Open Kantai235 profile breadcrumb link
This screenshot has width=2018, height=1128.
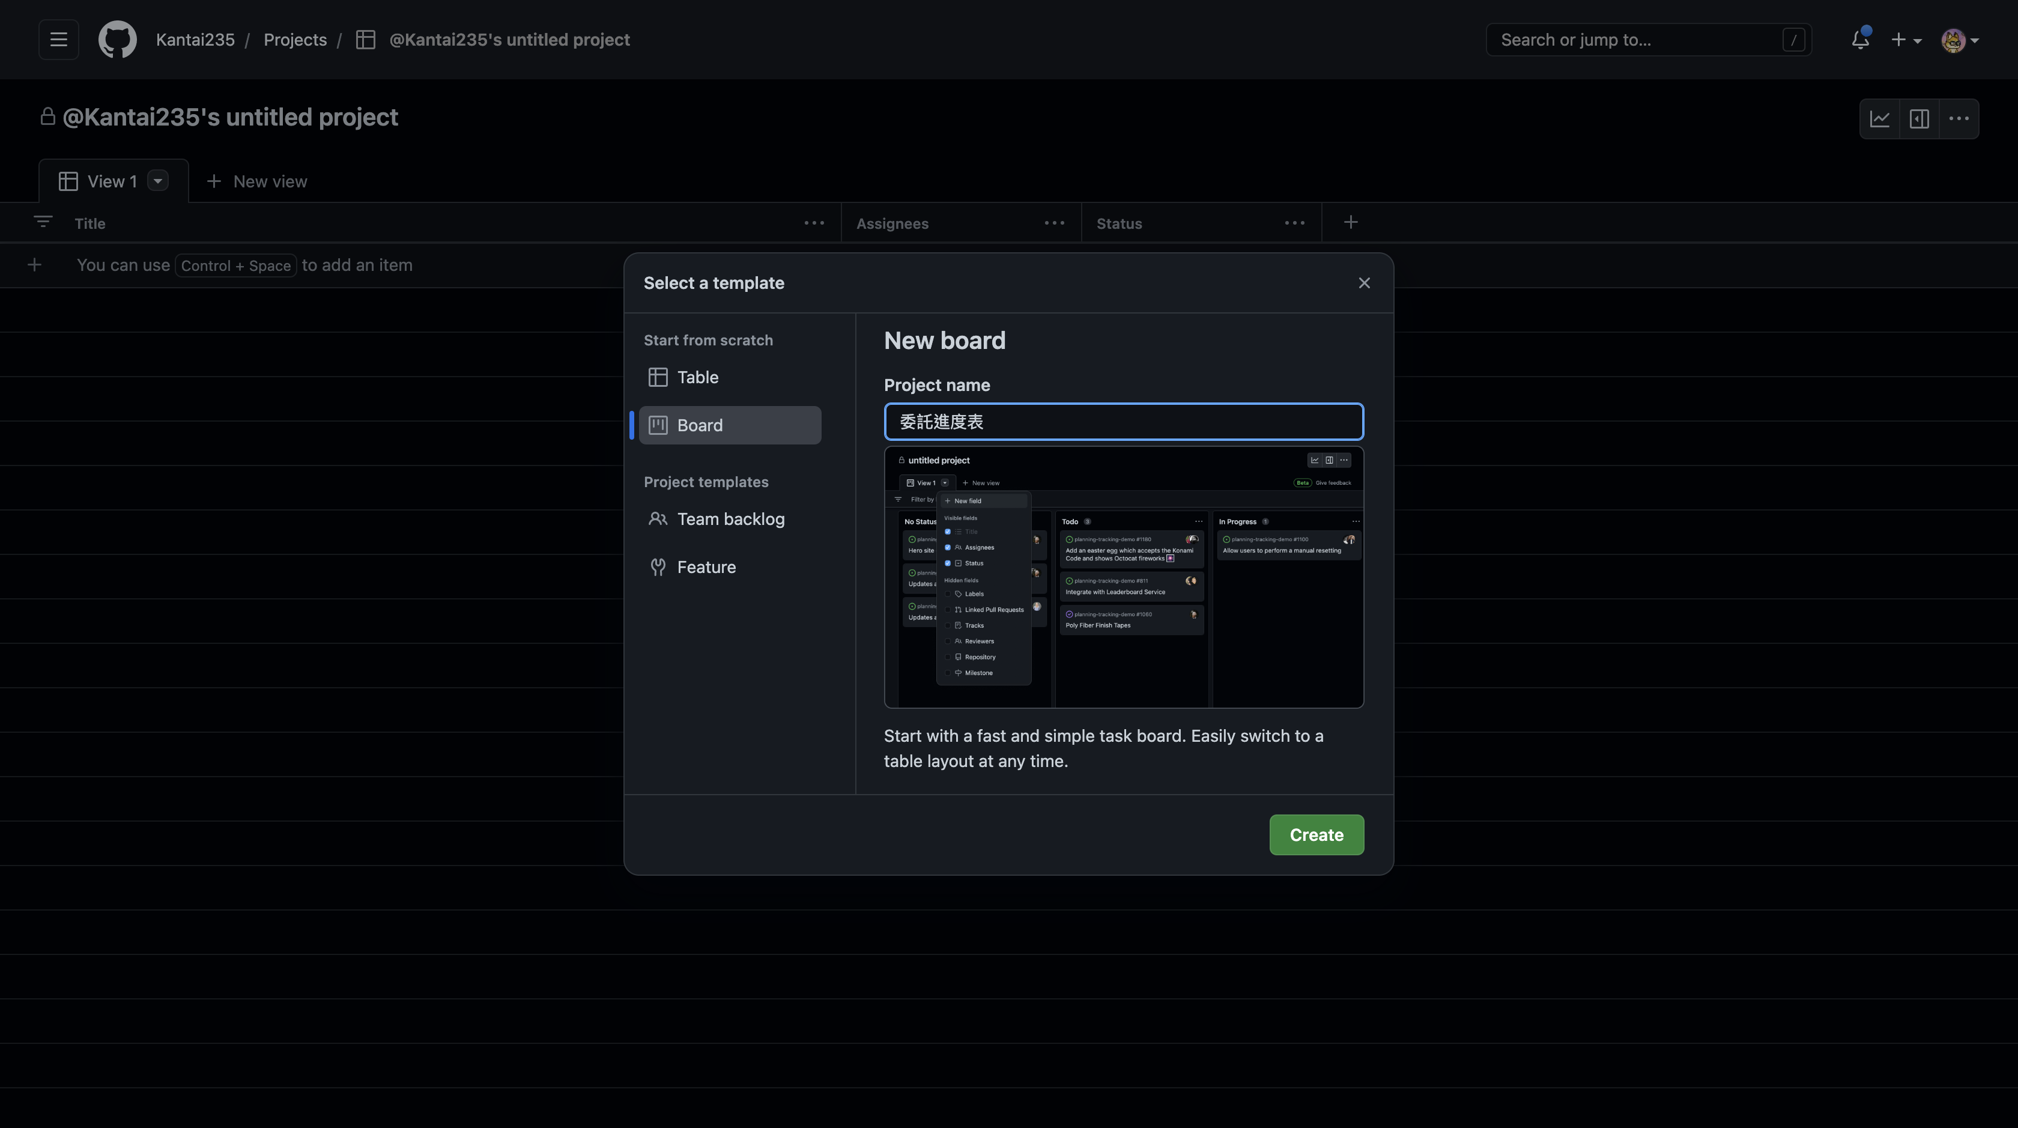pos(195,39)
